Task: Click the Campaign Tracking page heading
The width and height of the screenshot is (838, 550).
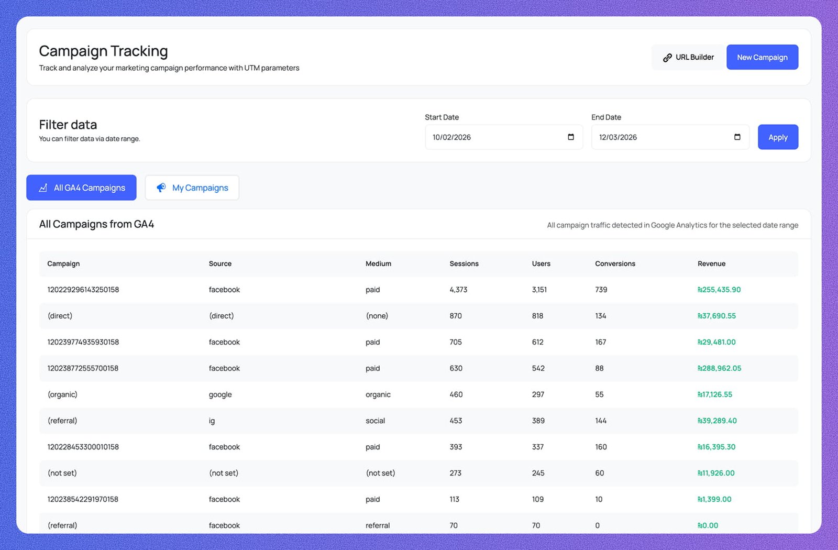Action: pos(103,51)
